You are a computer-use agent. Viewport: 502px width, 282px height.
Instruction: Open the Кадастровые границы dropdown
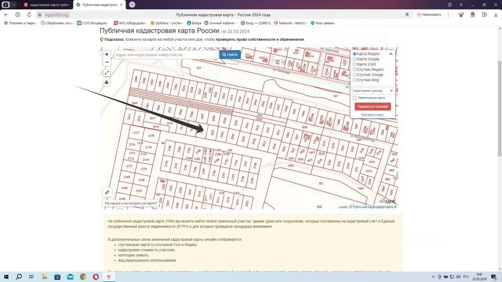[x=373, y=90]
